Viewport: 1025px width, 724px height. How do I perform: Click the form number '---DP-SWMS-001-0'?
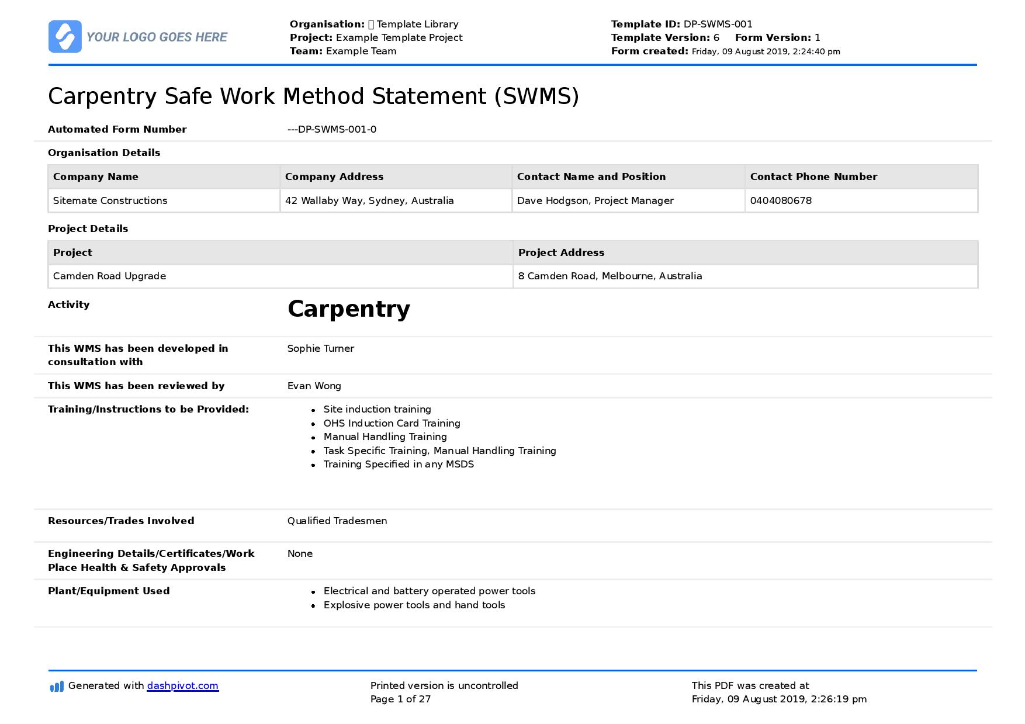(332, 130)
